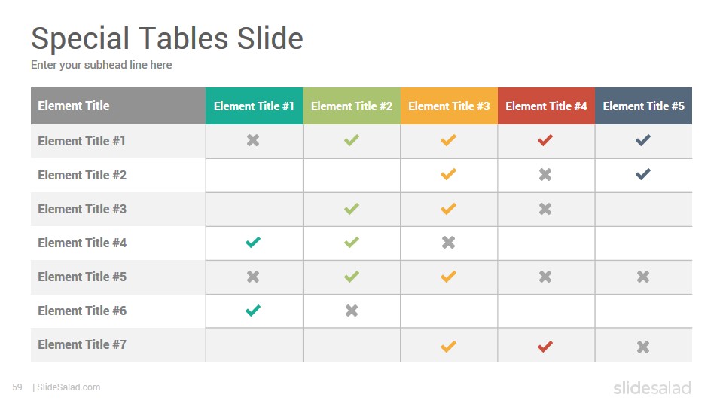Select dark blue checkmark in row #2, column #5
Viewport: 723px width, 407px height.
pos(642,174)
